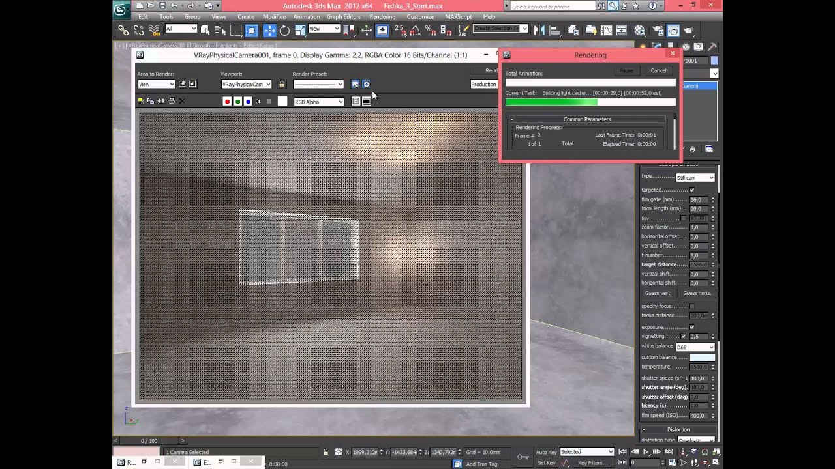
Task: Enable the Auto Key button
Action: [x=546, y=452]
